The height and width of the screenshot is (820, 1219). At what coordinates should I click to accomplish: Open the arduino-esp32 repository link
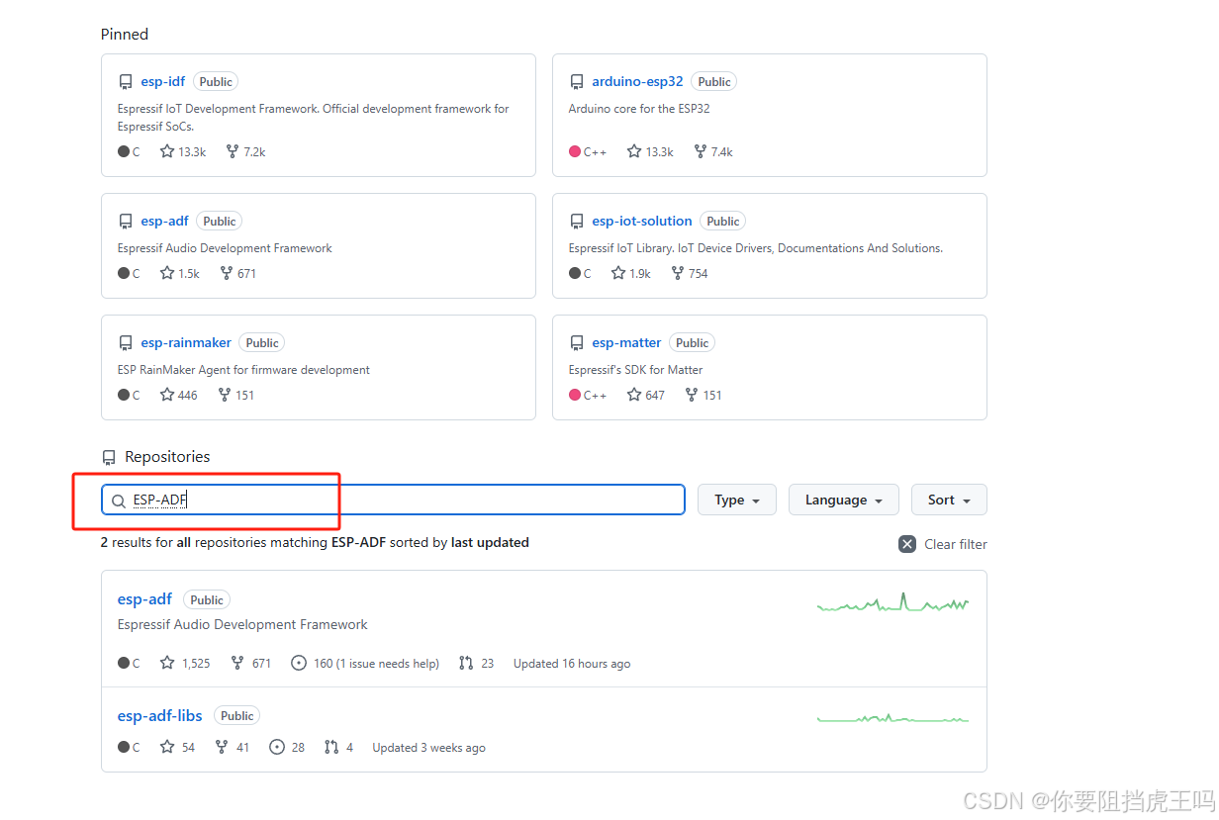point(637,82)
